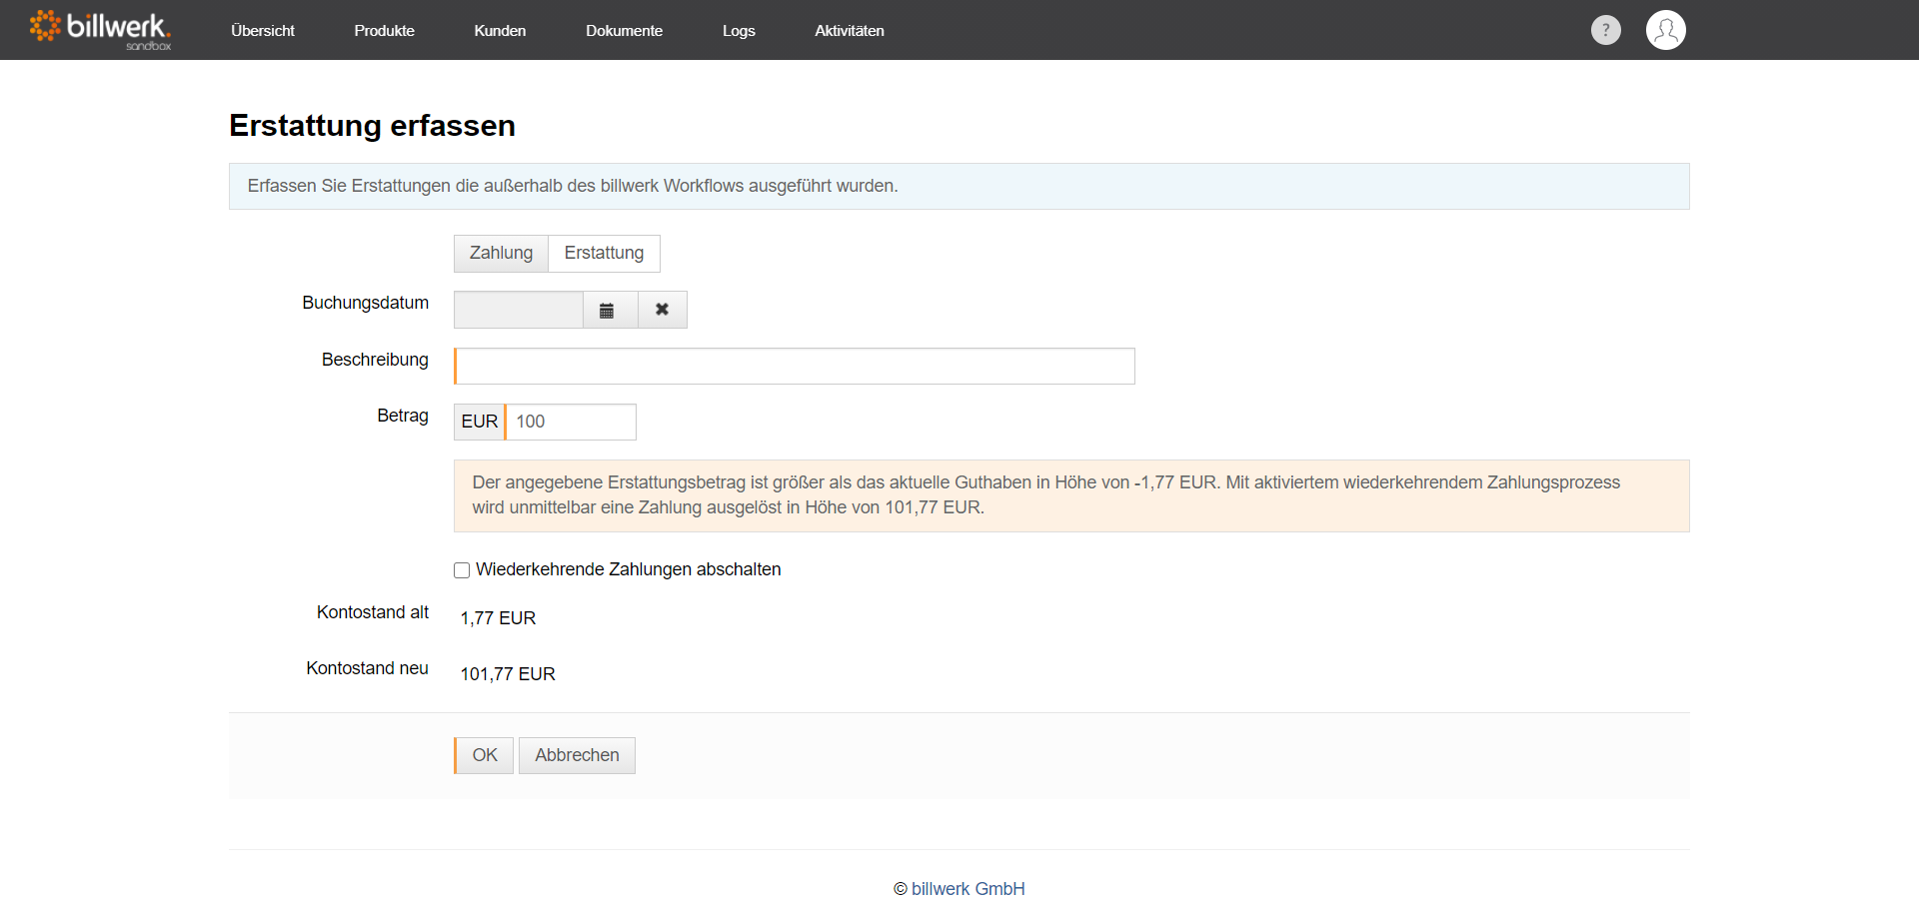The width and height of the screenshot is (1919, 914).
Task: Open the help question mark icon
Action: tap(1605, 30)
